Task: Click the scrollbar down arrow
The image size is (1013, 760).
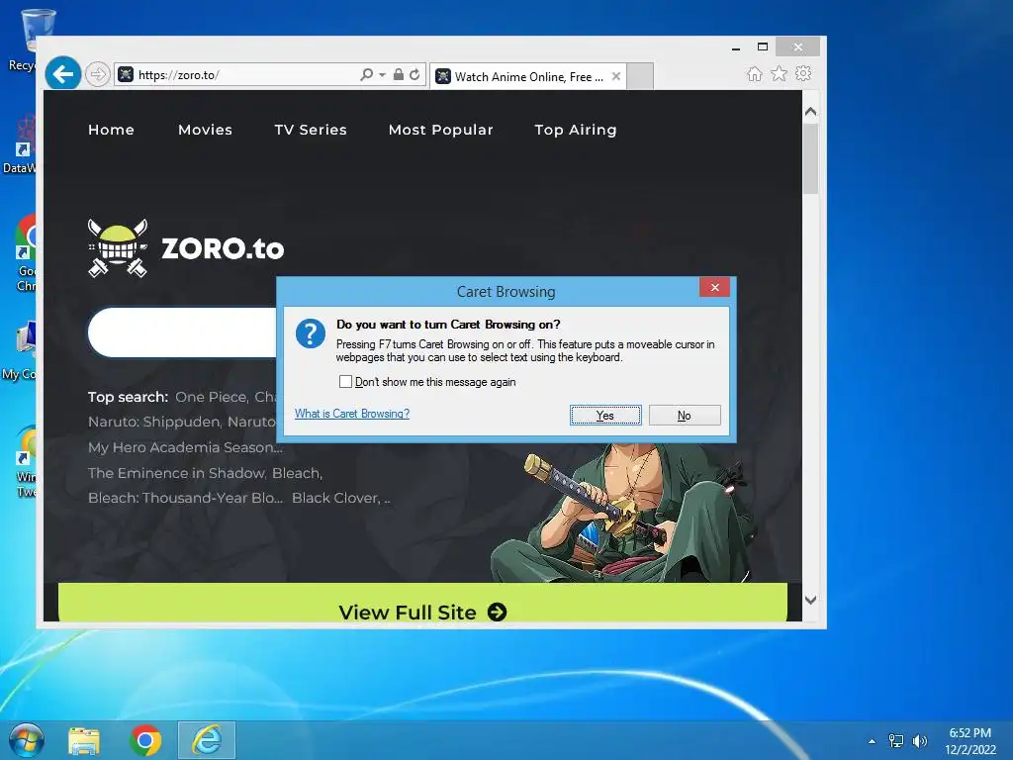Action: click(811, 600)
